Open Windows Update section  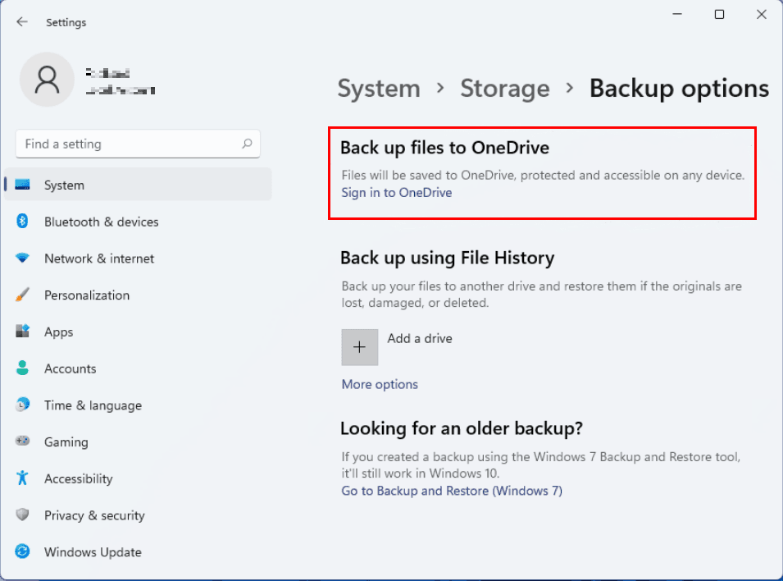93,552
